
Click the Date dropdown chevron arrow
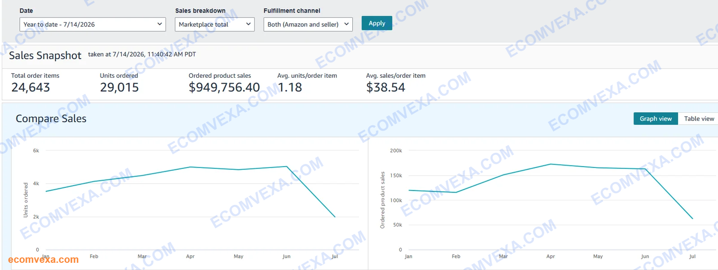159,24
